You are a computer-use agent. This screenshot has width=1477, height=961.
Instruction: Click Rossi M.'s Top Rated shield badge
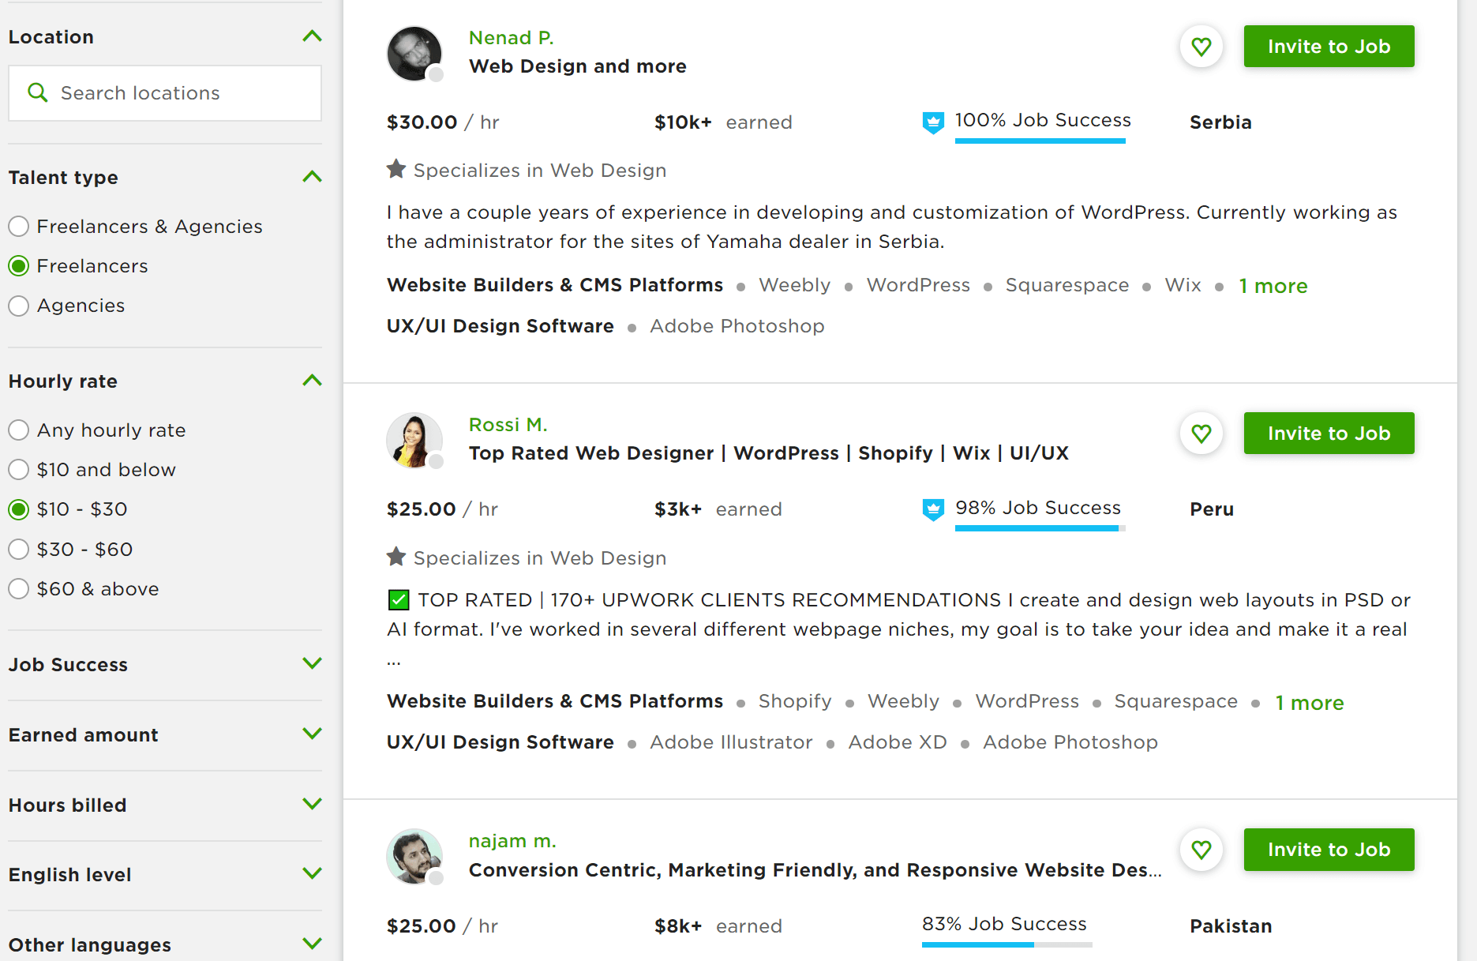click(x=933, y=509)
